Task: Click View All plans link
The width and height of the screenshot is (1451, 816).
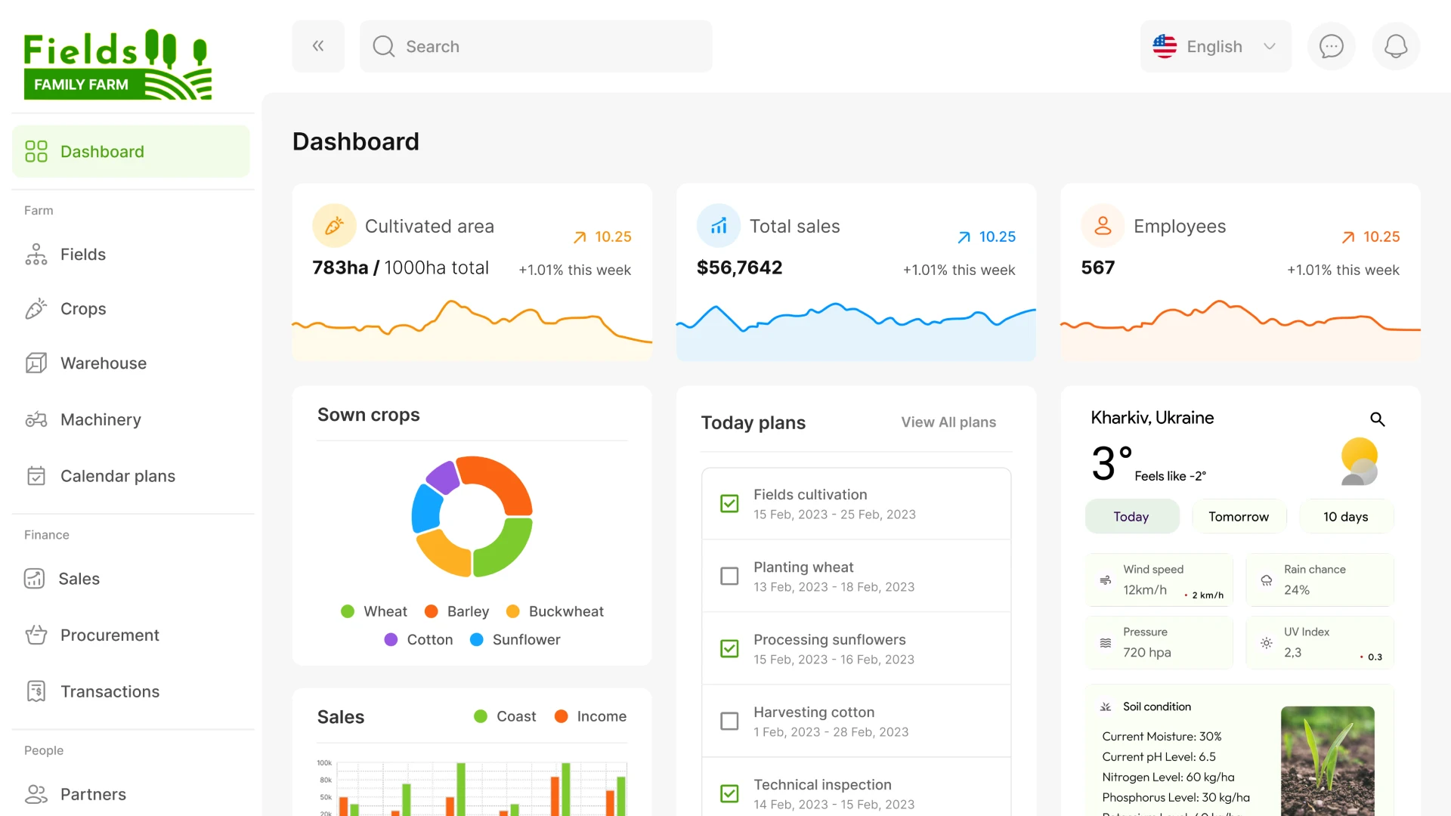Action: coord(948,422)
